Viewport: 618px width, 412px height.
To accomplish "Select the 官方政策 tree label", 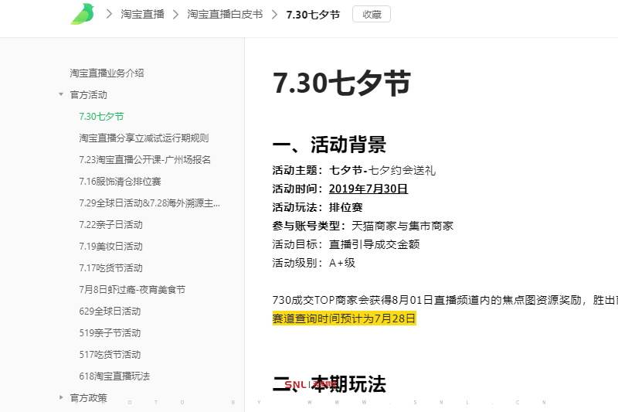I will [x=88, y=398].
